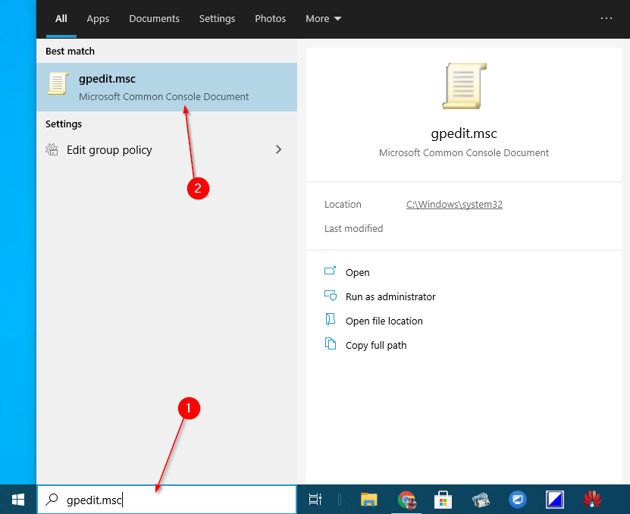Open the Huawei app from the taskbar

[x=592, y=500]
